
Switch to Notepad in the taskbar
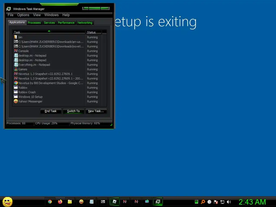click(92, 202)
